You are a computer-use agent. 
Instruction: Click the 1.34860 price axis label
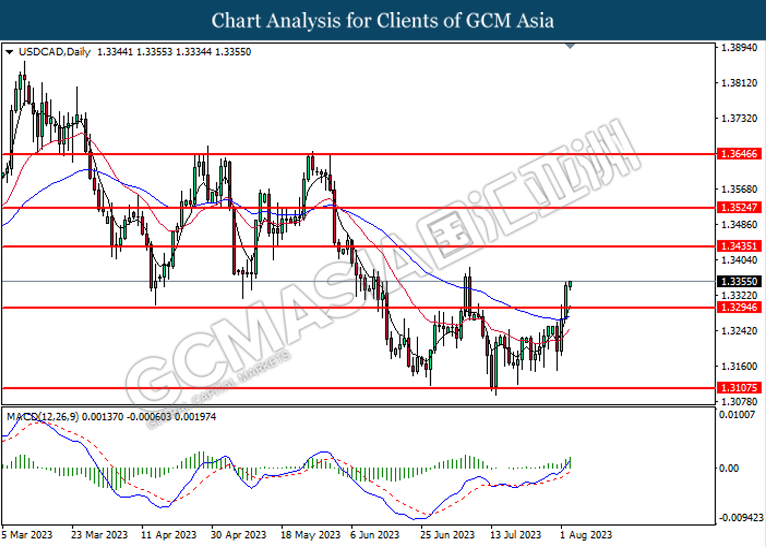click(x=739, y=225)
